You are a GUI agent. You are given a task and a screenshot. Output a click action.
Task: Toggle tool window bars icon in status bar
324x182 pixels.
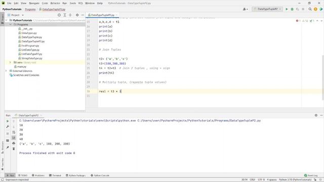(x=3, y=180)
